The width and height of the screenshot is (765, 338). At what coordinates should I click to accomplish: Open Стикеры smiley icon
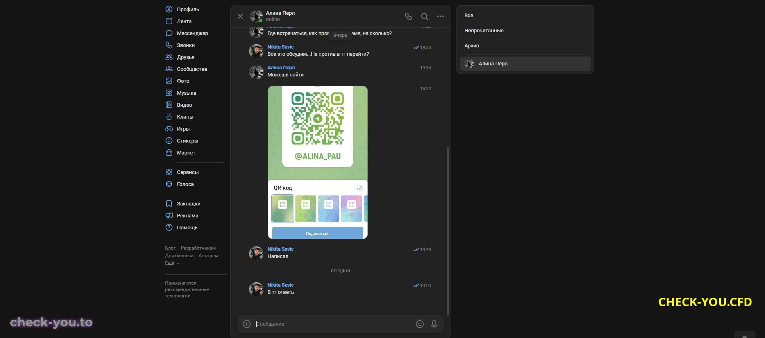(x=169, y=141)
